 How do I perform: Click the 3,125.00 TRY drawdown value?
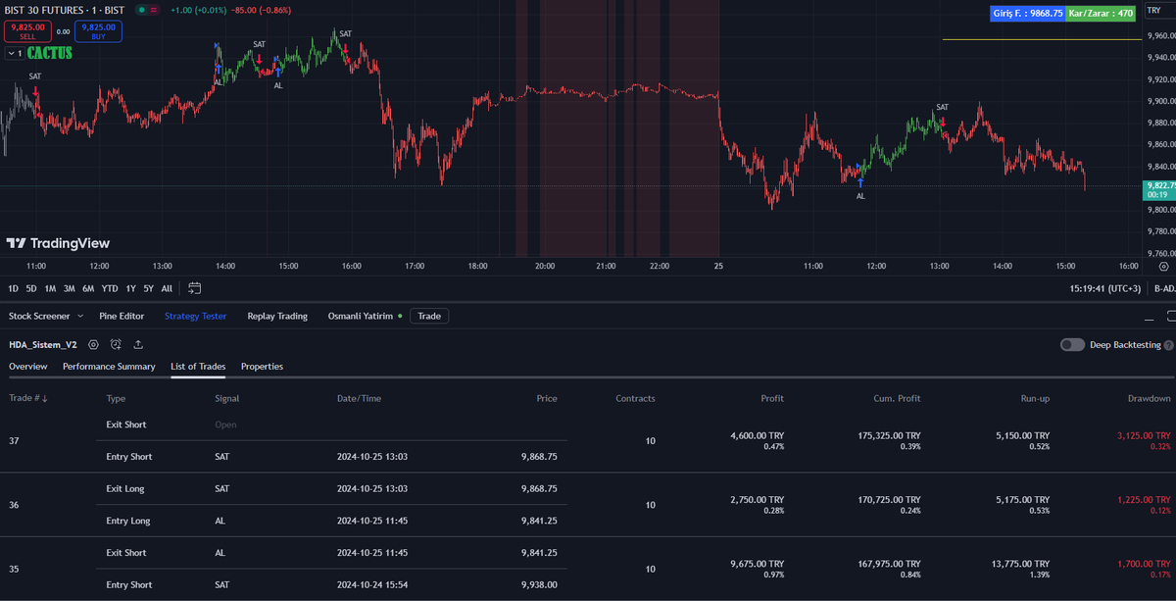(x=1144, y=435)
